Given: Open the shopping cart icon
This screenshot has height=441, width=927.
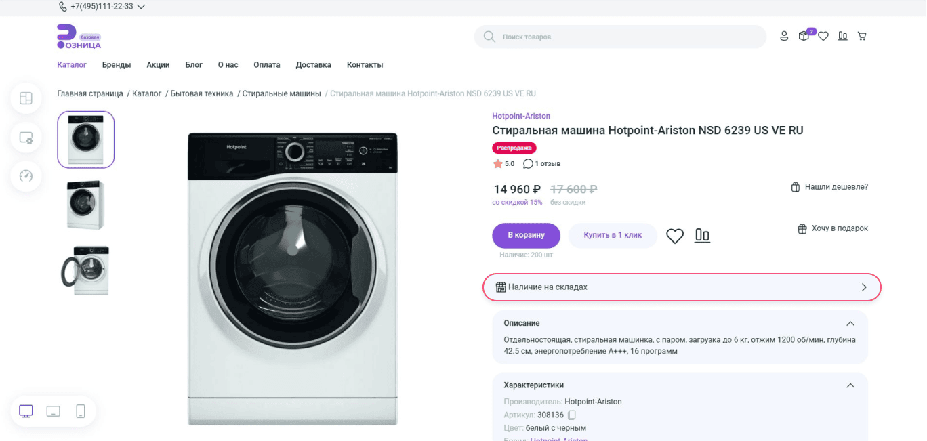Looking at the screenshot, I should (862, 36).
